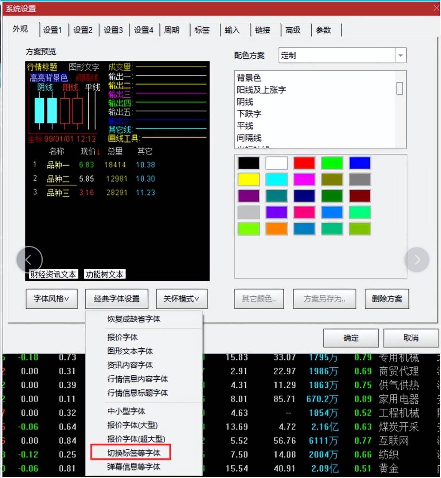This screenshot has width=441, height=478.
Task: Pick the hot pink color swatch
Action: click(x=304, y=212)
